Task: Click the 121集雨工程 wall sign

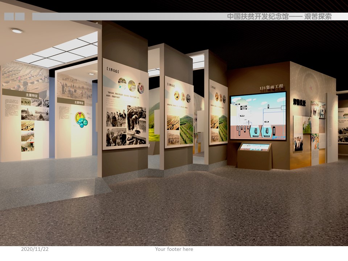Action: click(272, 88)
